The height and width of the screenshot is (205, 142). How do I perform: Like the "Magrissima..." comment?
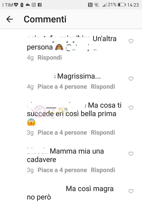click(131, 79)
